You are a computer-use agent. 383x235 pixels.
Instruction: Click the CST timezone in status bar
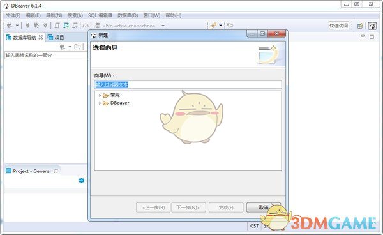pos(254,226)
